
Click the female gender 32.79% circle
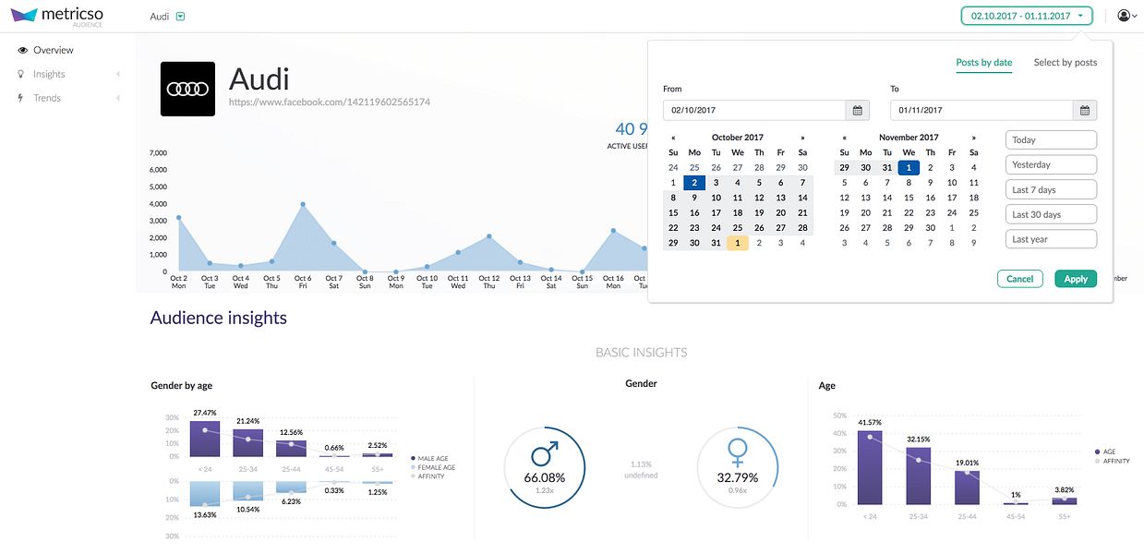[738, 467]
